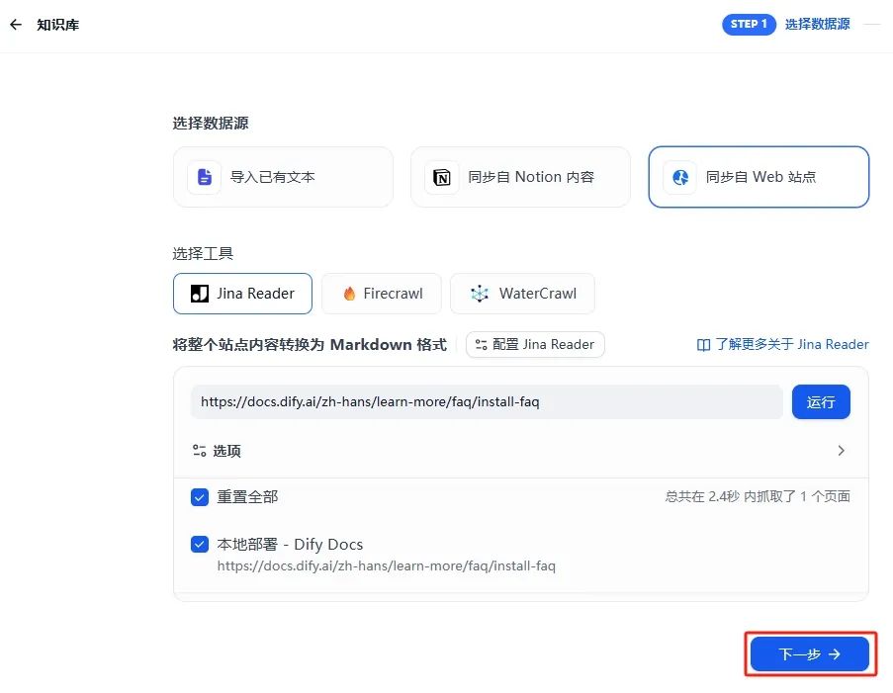Open the 了解更多关于 Jina Reader link
This screenshot has height=693, width=893.
click(790, 344)
